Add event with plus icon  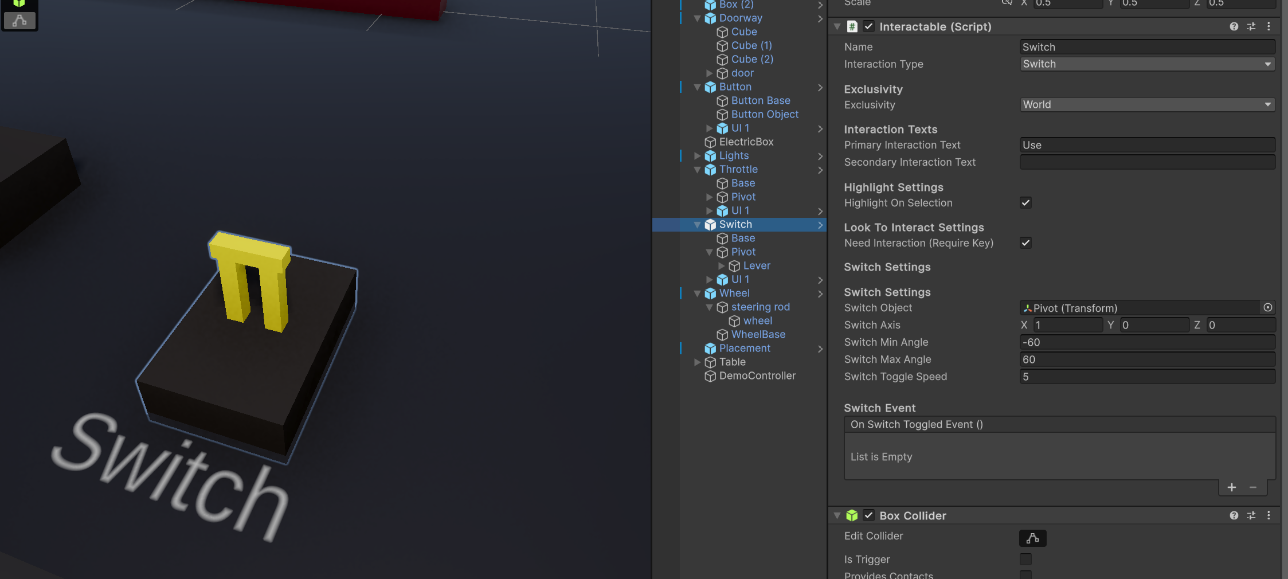(x=1231, y=487)
